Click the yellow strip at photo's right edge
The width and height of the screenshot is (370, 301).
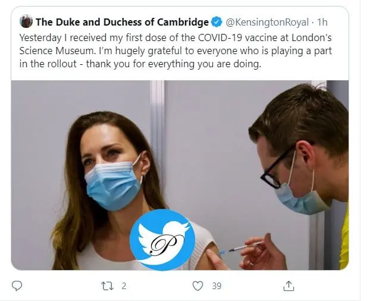click(344, 238)
